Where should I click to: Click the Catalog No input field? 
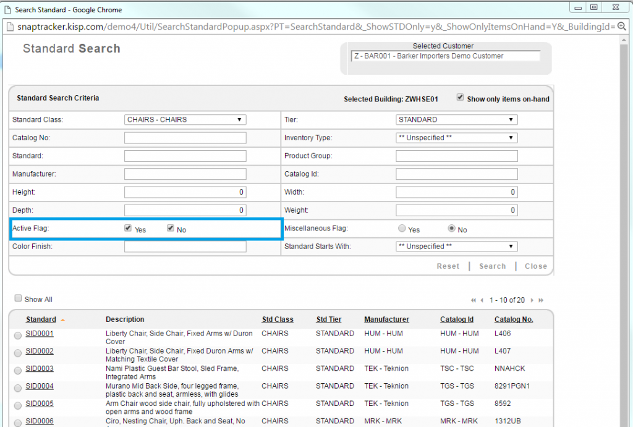[x=185, y=138]
